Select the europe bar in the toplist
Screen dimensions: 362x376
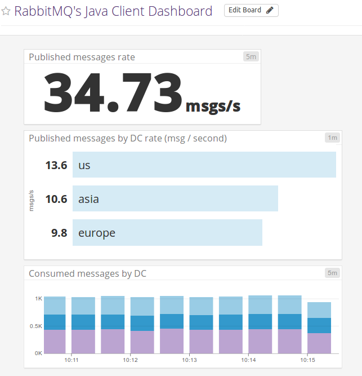(x=167, y=232)
